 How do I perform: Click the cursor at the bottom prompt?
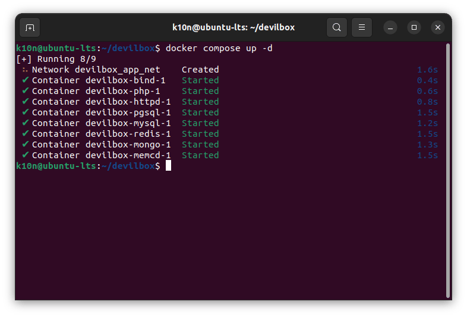(168, 166)
